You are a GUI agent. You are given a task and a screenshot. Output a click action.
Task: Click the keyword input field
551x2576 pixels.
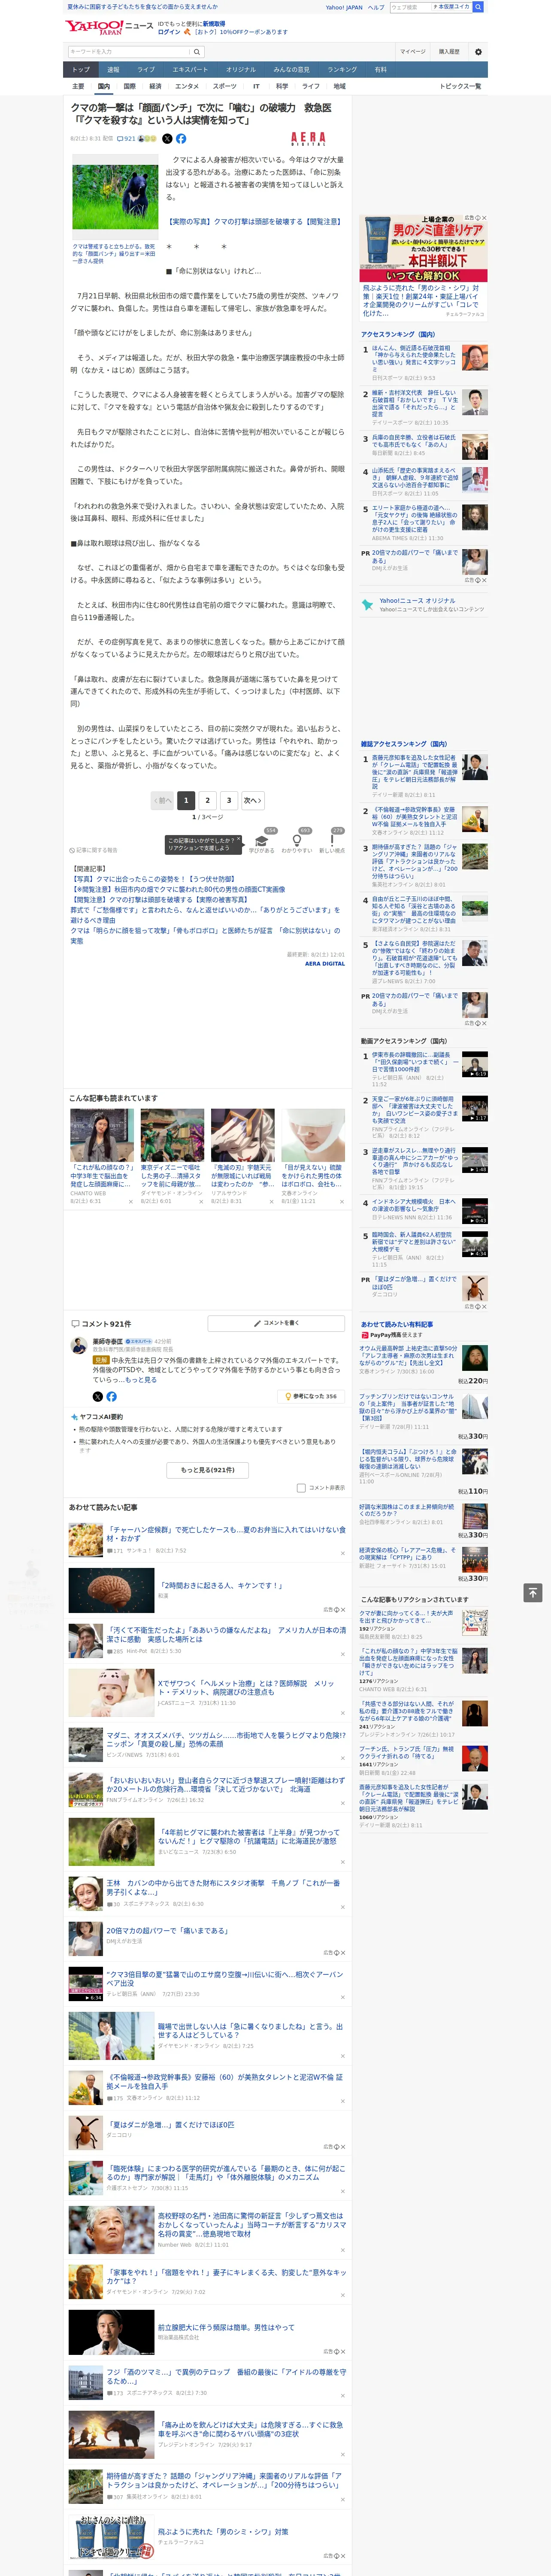coord(129,51)
